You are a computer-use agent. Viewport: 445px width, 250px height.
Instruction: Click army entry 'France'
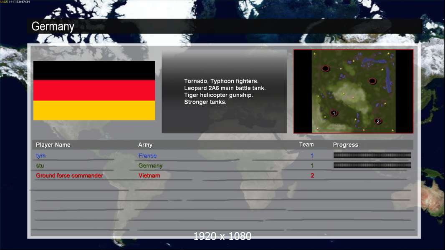point(147,156)
